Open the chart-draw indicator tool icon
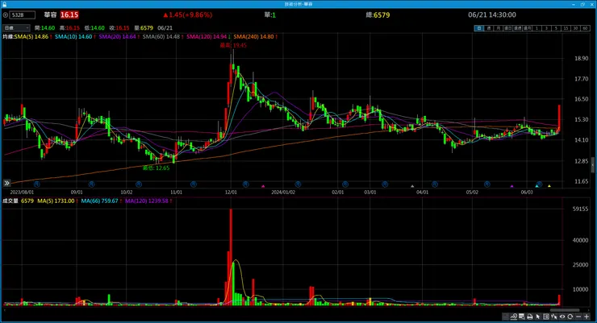 pos(514,317)
